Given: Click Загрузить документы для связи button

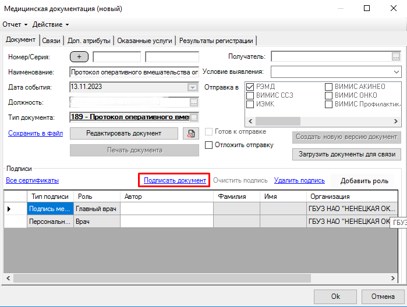Looking at the screenshot, I should pyautogui.click(x=346, y=154).
